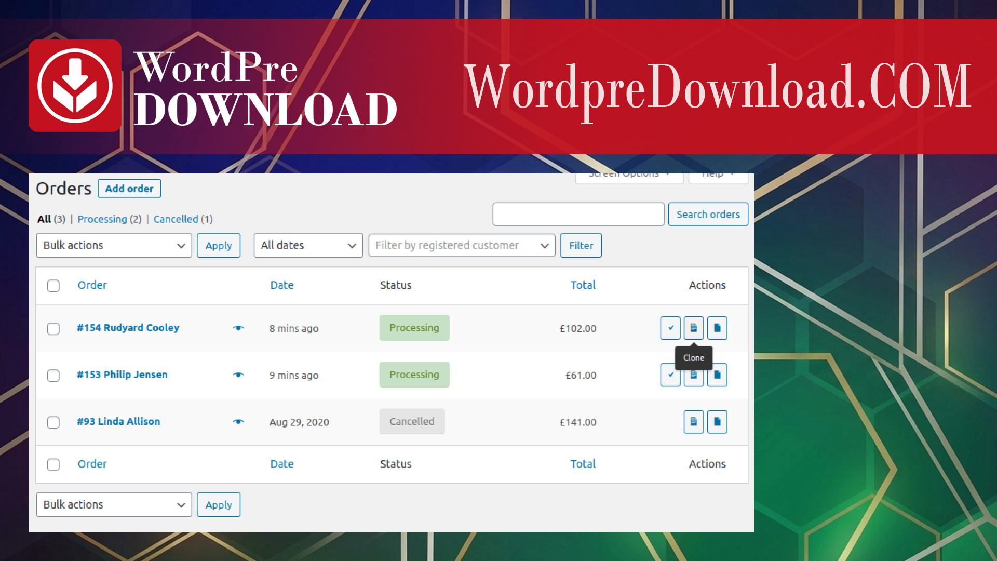Open the bottom Bulk actions dropdown
This screenshot has height=561, width=997.
[114, 504]
